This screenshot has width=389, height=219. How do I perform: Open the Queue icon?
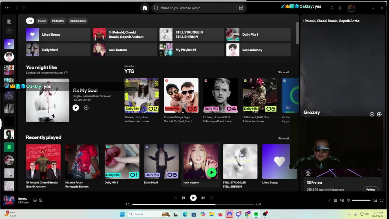(x=336, y=200)
